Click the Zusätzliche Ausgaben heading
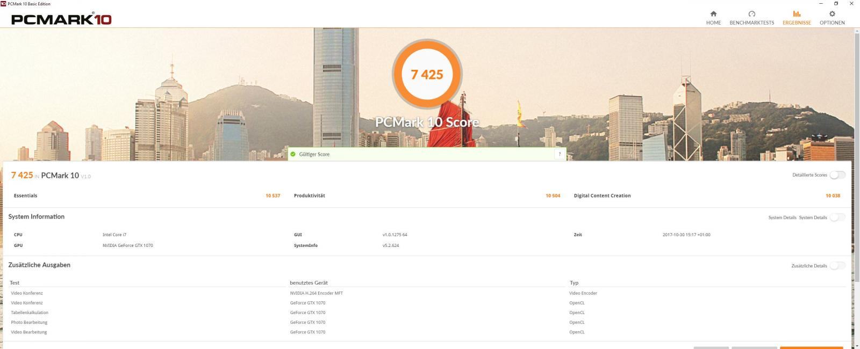 click(39, 265)
